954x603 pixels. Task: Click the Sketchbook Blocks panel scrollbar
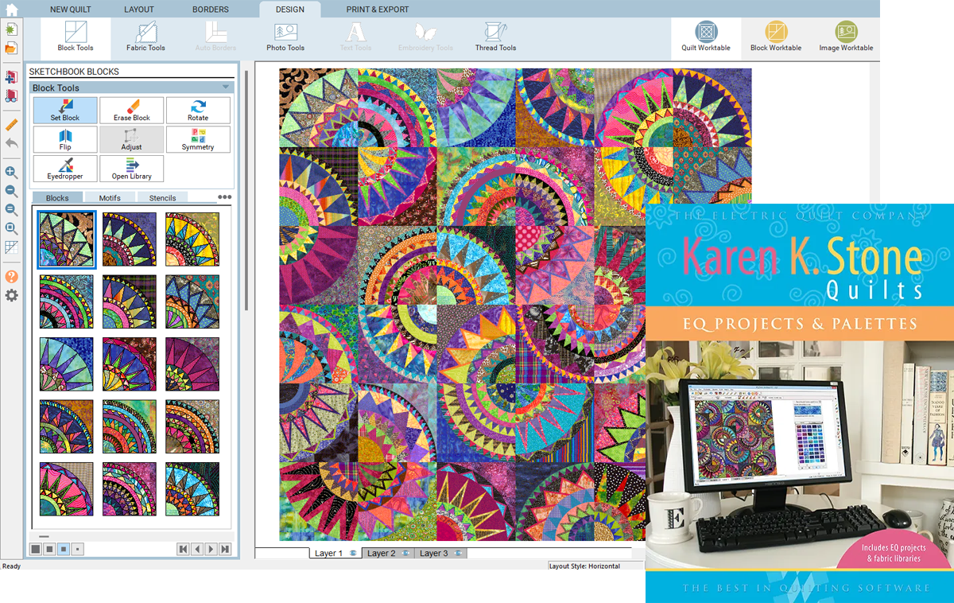point(246,191)
